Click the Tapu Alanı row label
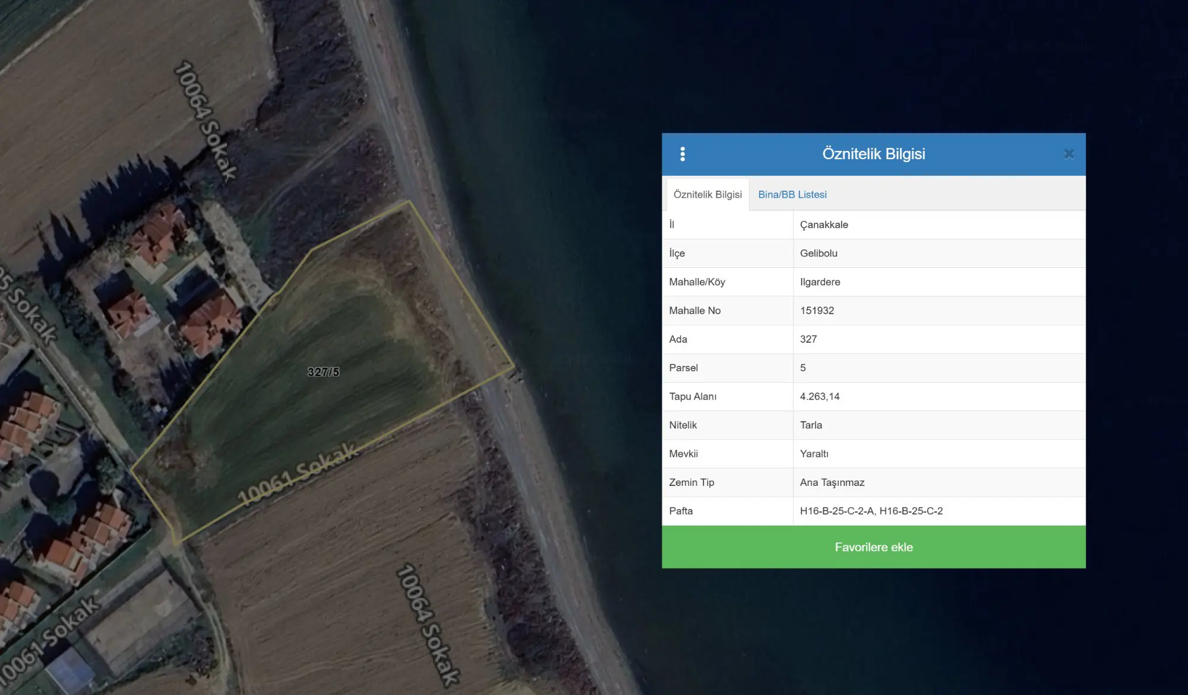1188x695 pixels. 693,396
